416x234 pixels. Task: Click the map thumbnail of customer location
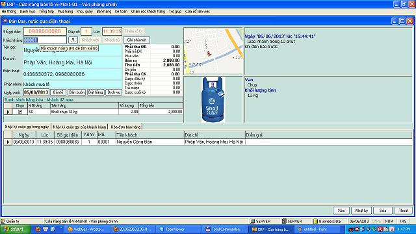[213, 51]
